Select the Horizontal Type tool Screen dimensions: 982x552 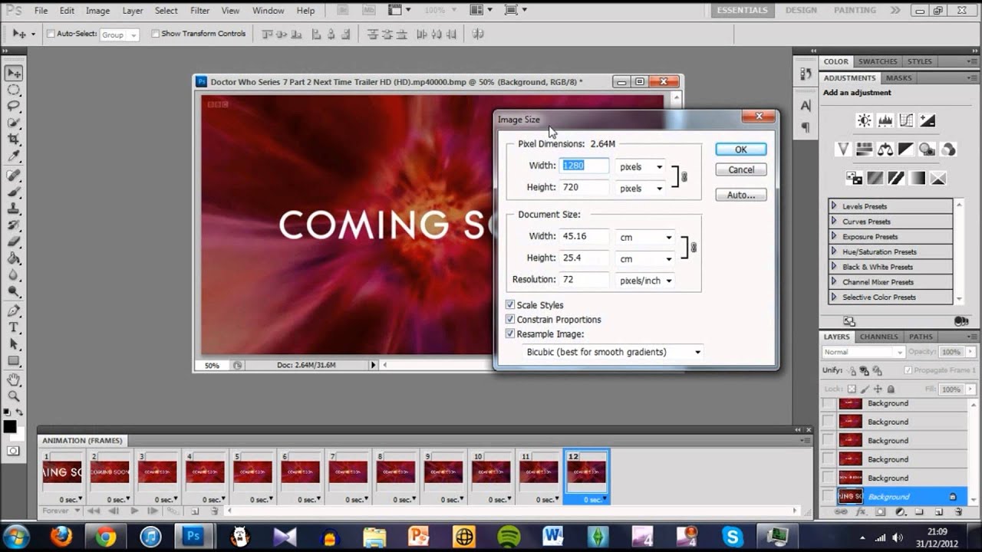(x=14, y=327)
